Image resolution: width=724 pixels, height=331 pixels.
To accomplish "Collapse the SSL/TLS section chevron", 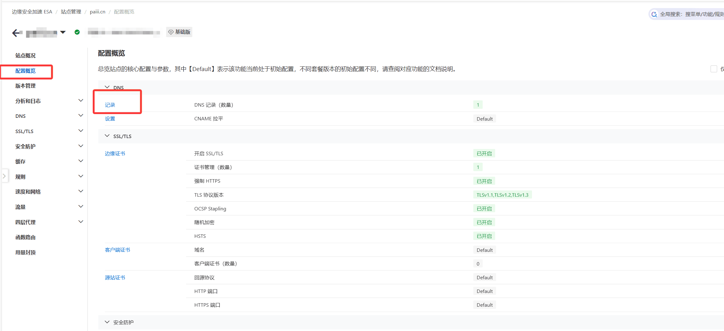I will [107, 136].
